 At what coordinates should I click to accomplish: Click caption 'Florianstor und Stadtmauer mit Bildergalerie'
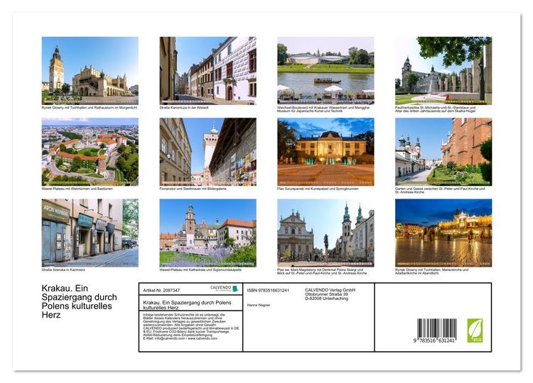click(193, 189)
